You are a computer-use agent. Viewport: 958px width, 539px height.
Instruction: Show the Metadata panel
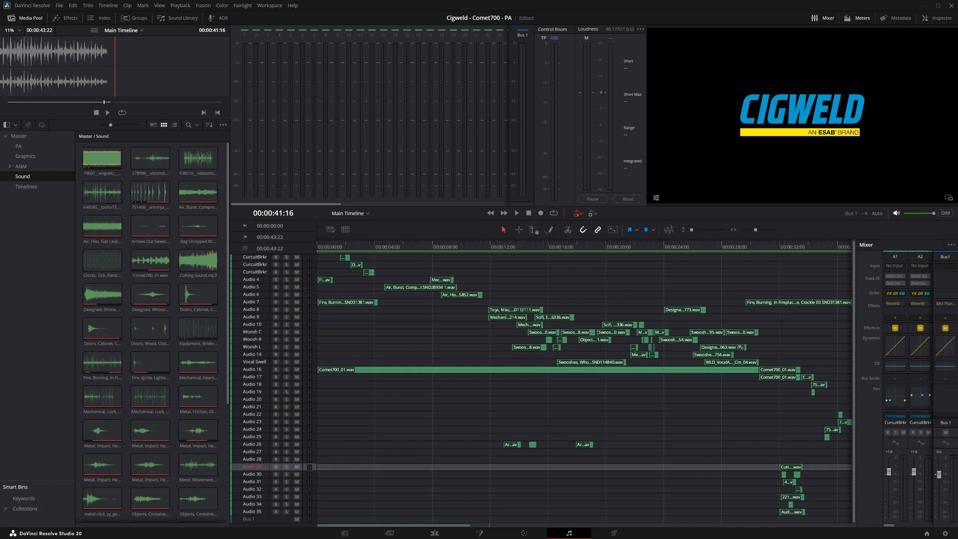(x=896, y=18)
